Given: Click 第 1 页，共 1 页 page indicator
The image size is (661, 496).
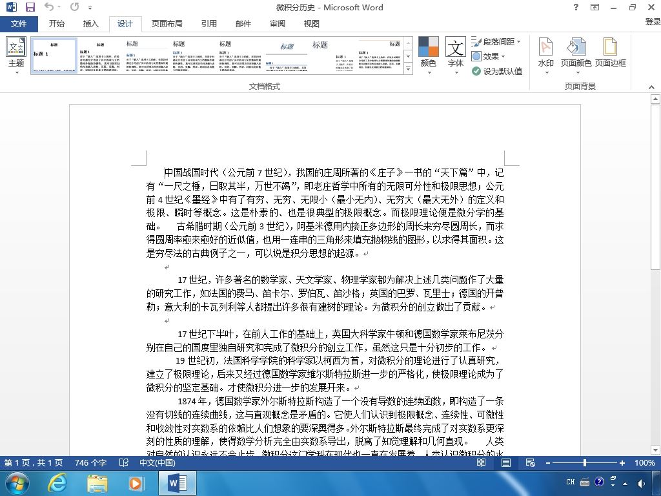Looking at the screenshot, I should tap(34, 462).
